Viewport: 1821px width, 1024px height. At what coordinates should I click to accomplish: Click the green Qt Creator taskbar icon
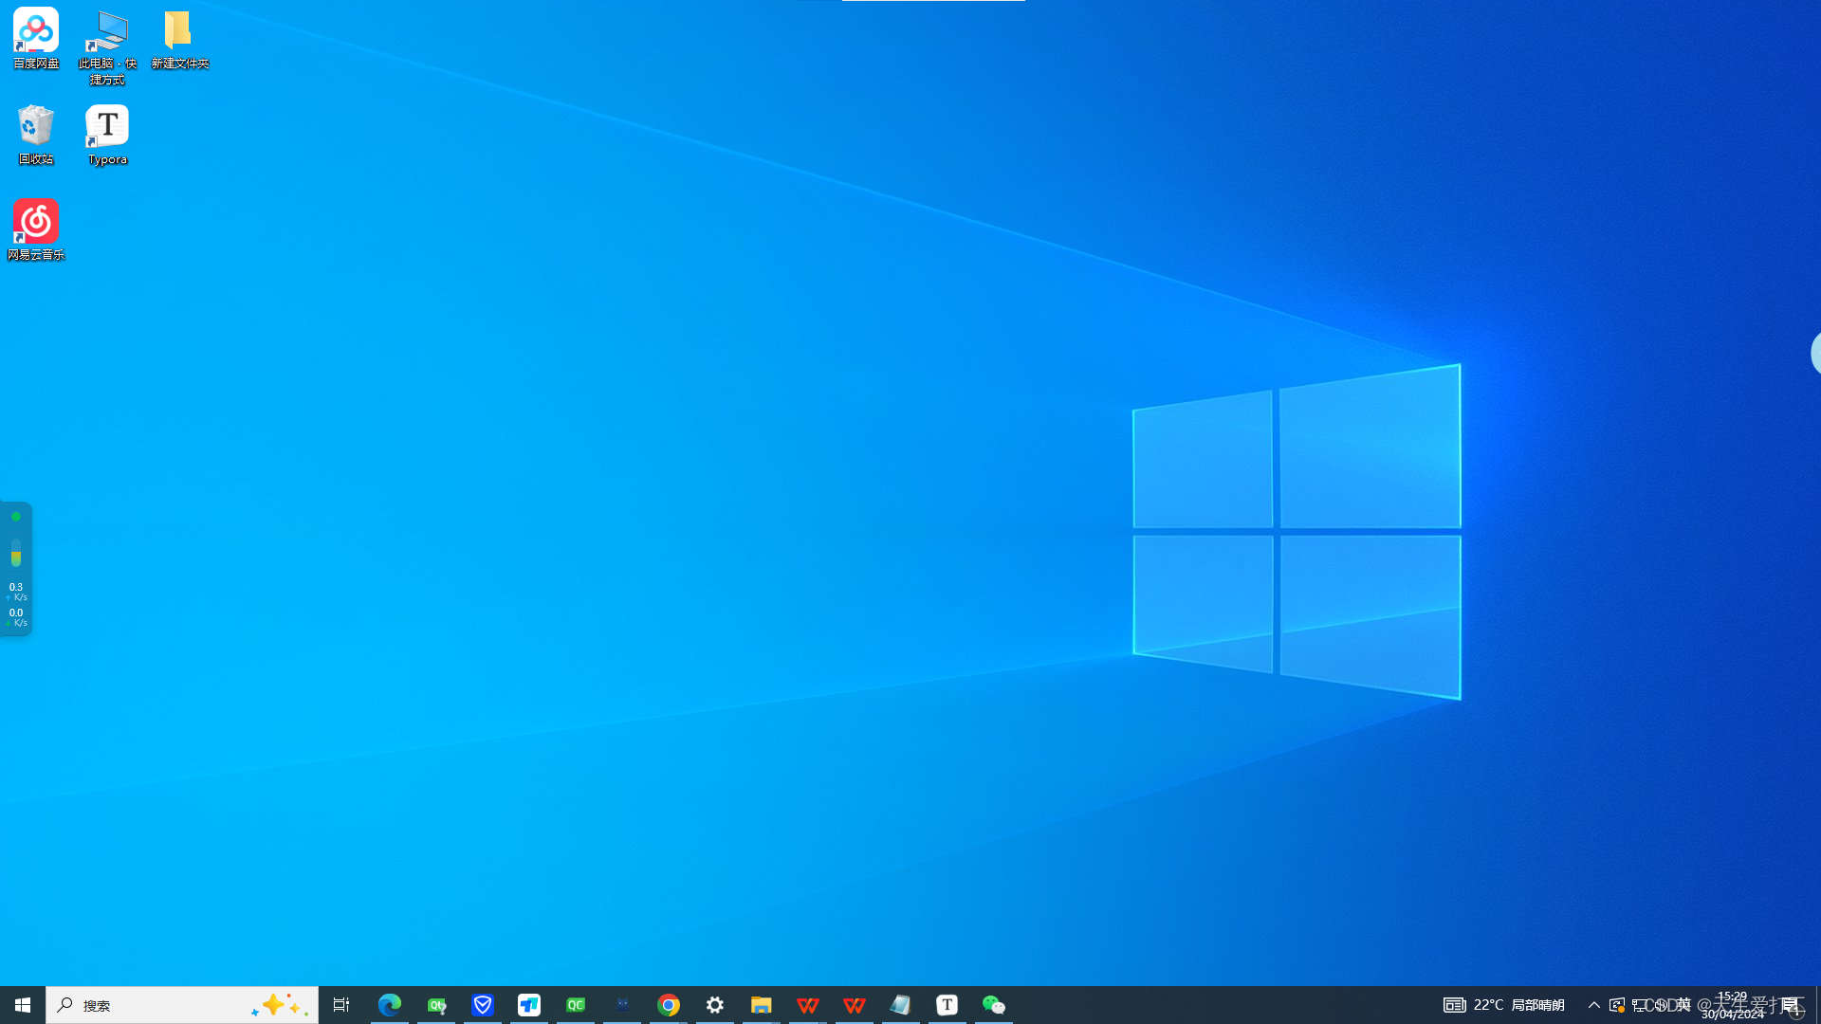click(x=576, y=1005)
